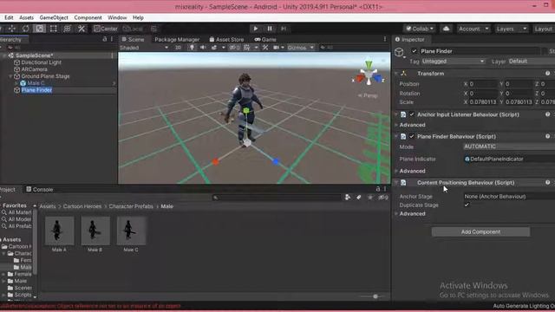Open the Tag dropdown showing Untagged
The height and width of the screenshot is (312, 555).
point(454,62)
